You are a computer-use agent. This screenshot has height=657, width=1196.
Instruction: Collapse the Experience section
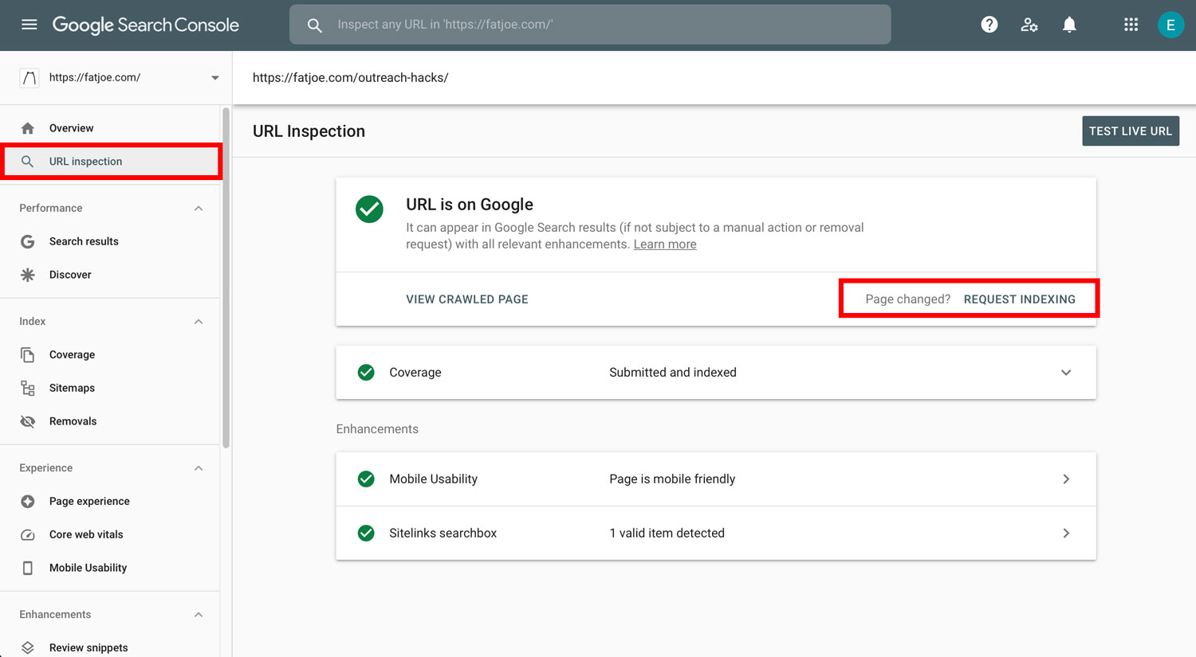pyautogui.click(x=199, y=468)
